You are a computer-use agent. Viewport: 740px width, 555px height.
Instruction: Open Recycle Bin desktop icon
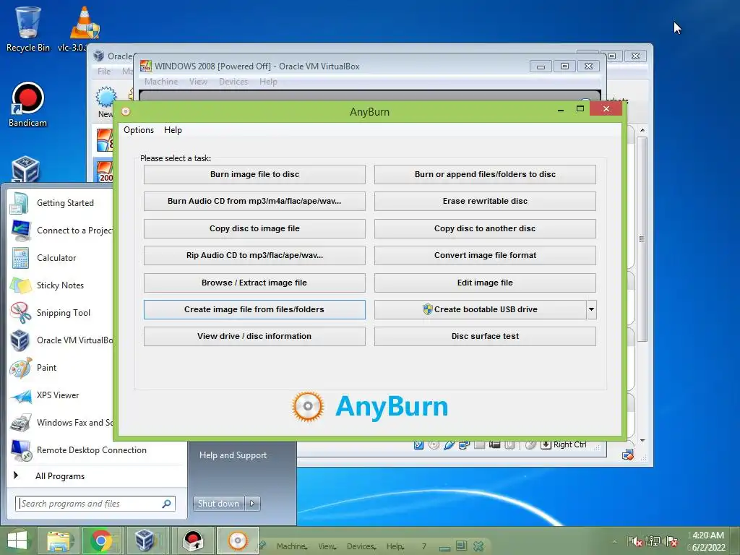coord(28,28)
